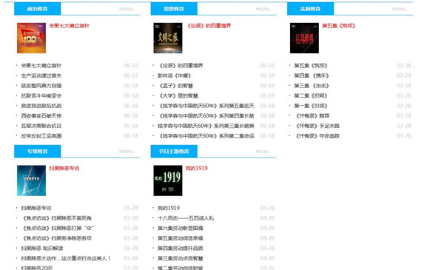Click more link beside 政治教育

pos(127,9)
